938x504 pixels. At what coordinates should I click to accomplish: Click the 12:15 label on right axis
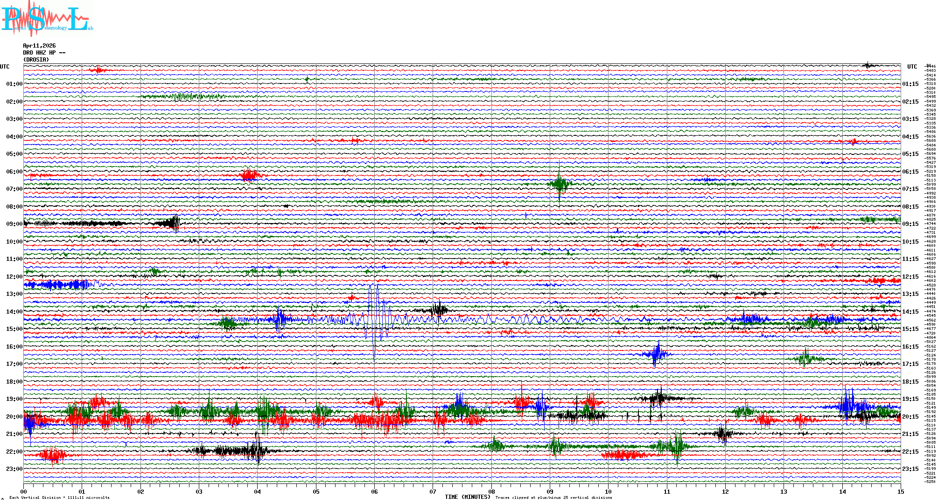[x=910, y=277]
